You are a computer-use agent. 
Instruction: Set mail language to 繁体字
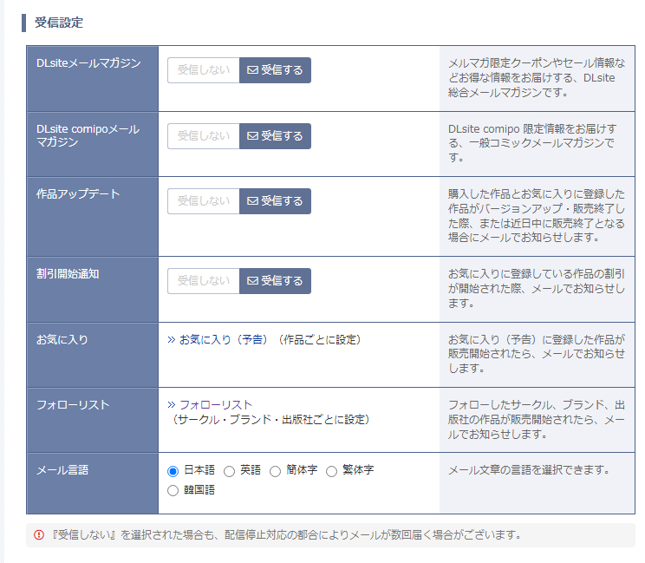point(331,471)
